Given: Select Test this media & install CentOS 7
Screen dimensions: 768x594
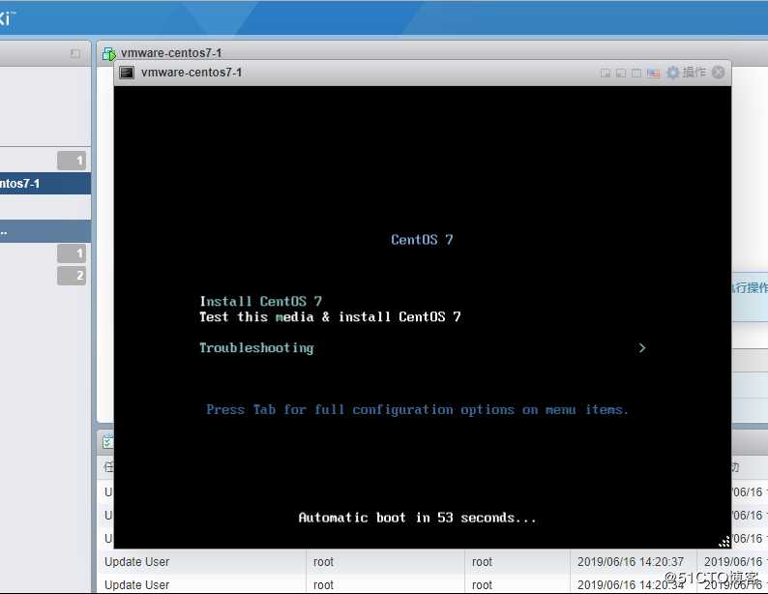Looking at the screenshot, I should click(330, 317).
